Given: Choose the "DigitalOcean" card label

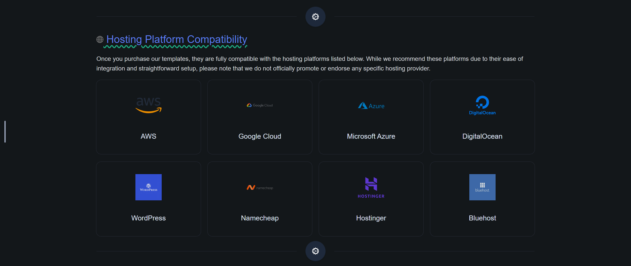Looking at the screenshot, I should [482, 136].
